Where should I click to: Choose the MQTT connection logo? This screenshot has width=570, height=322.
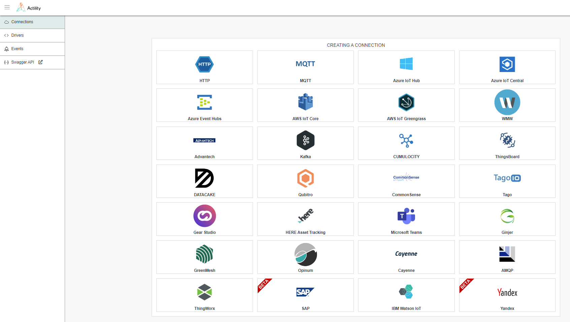click(306, 64)
